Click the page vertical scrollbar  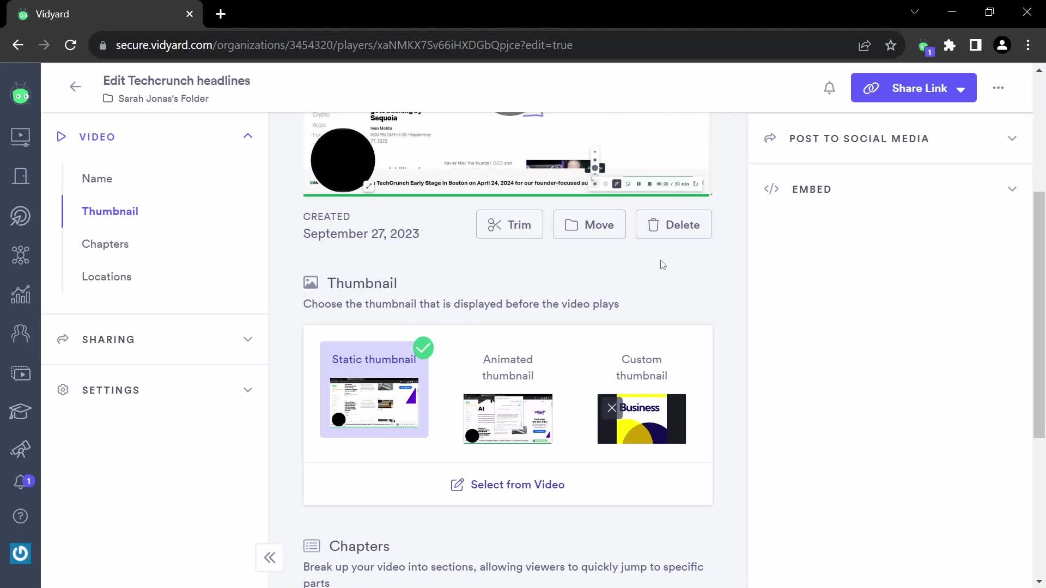click(1039, 315)
